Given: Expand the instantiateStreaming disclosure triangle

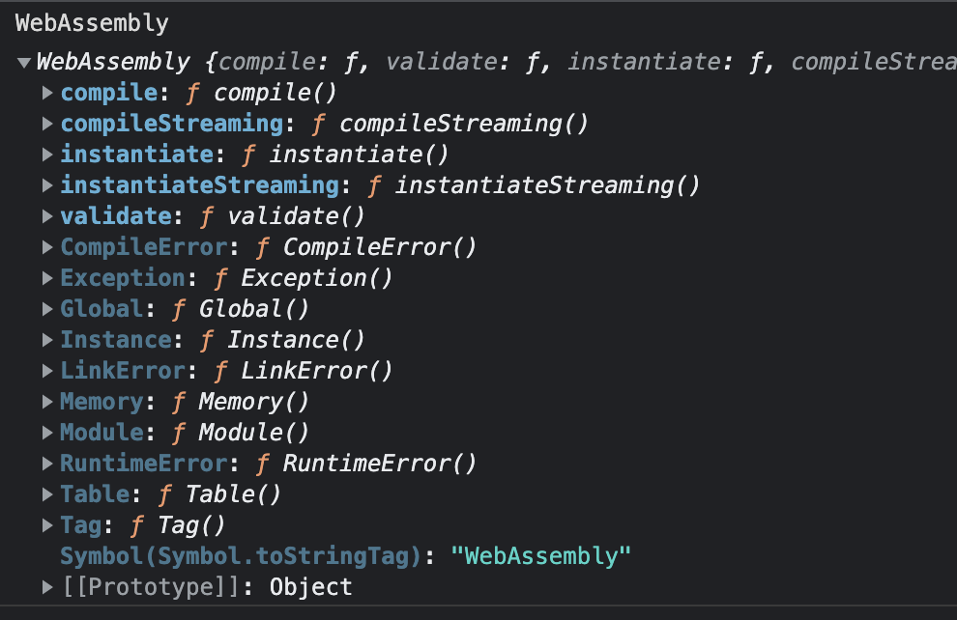Looking at the screenshot, I should (x=47, y=185).
